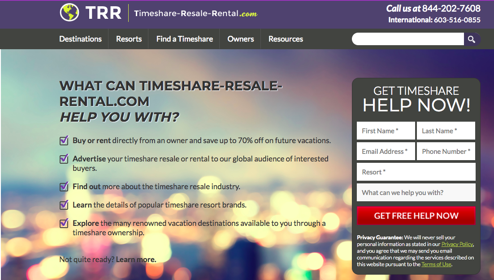This screenshot has height=280, width=494.
Task: Click the 844-202-7608 phone number
Action: point(451,8)
